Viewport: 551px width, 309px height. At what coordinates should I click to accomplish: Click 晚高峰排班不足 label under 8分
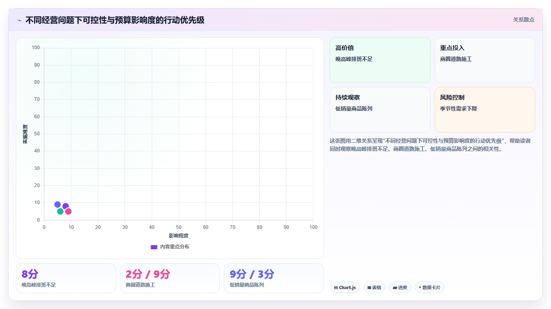pyautogui.click(x=39, y=285)
